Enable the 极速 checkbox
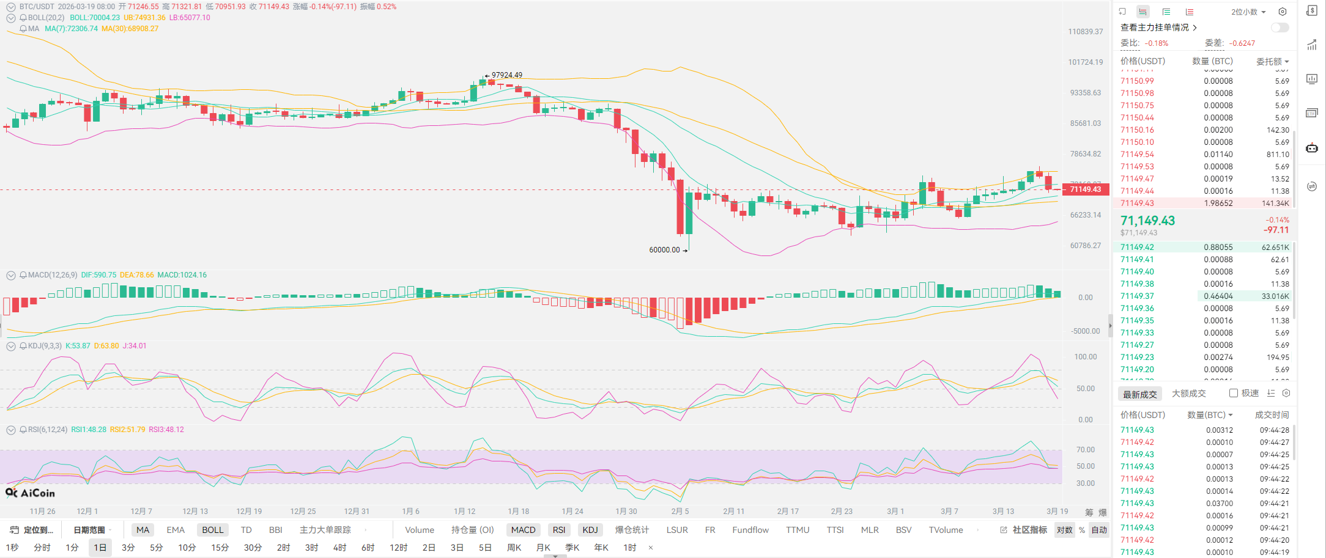The height and width of the screenshot is (558, 1326). [1234, 393]
